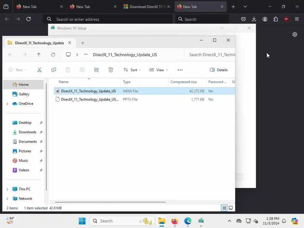Open Firefox Pocket save icon
This screenshot has width=304, height=228.
[243, 19]
